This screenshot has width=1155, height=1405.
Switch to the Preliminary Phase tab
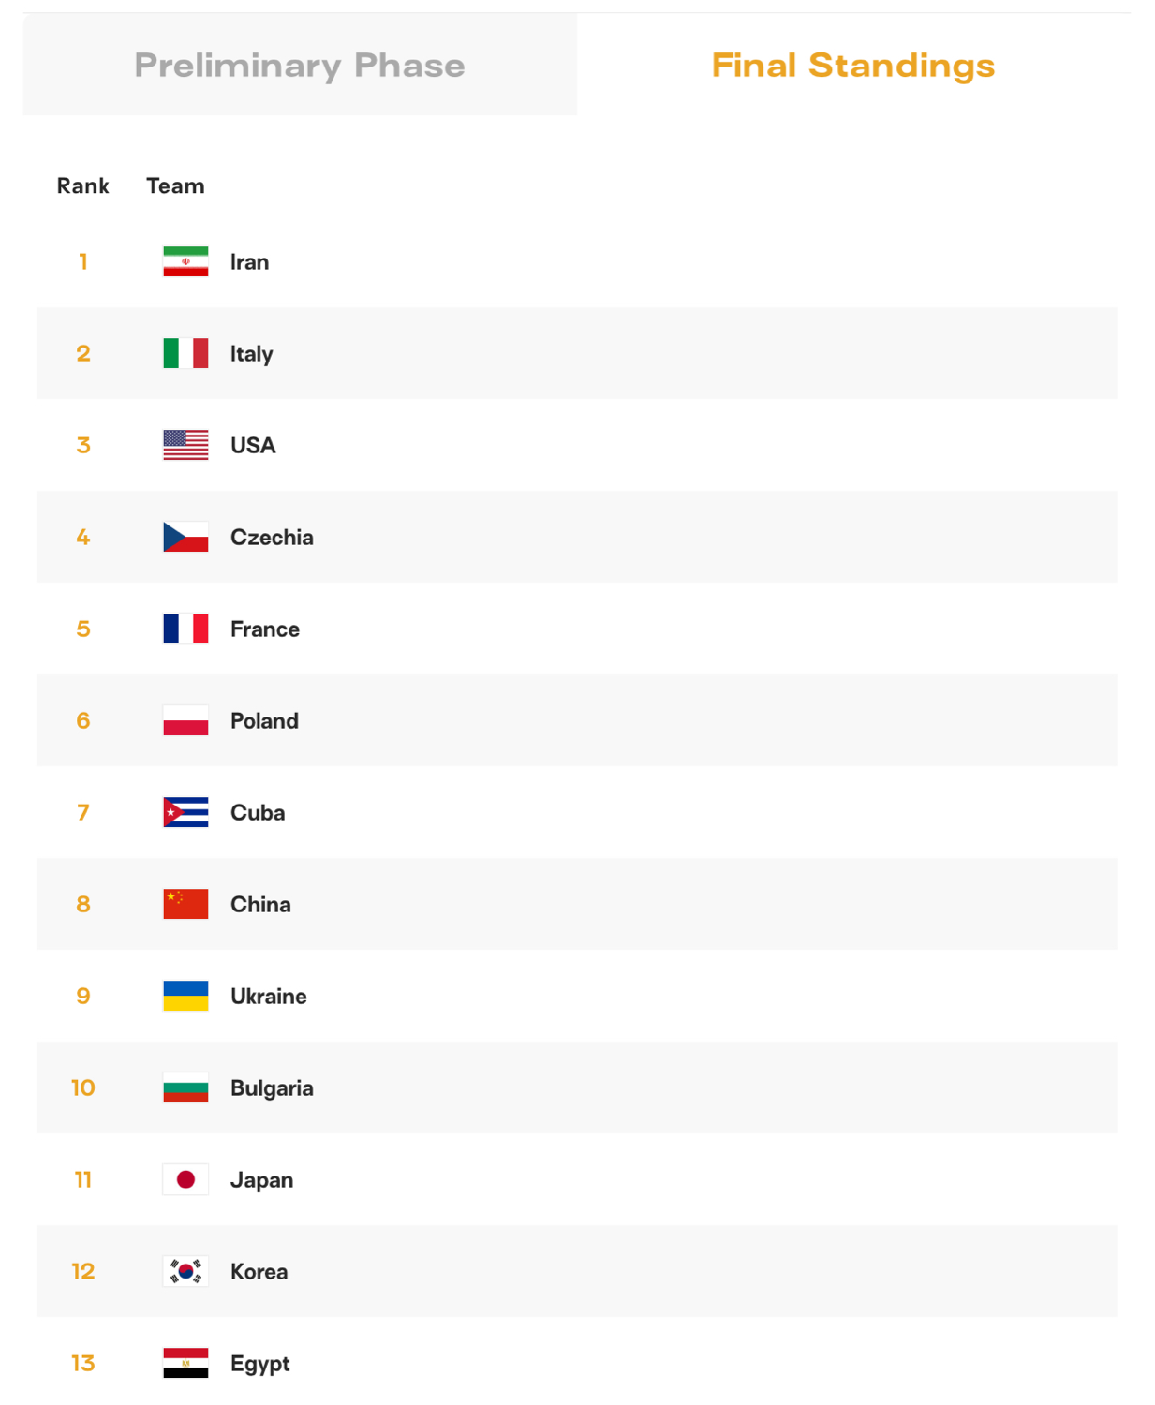(x=300, y=65)
